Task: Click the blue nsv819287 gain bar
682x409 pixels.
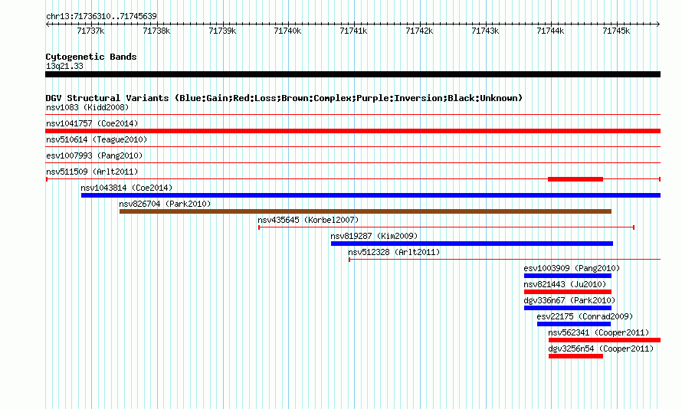Action: coord(472,244)
